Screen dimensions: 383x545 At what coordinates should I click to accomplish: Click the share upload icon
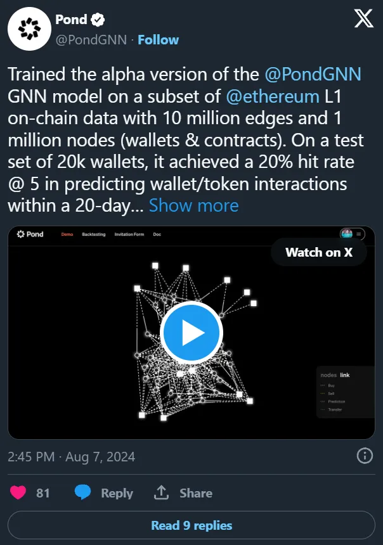162,493
